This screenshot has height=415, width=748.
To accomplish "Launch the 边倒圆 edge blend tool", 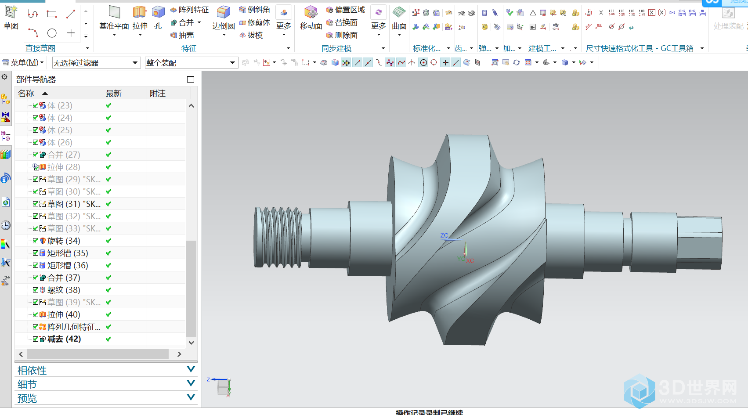I will (224, 21).
